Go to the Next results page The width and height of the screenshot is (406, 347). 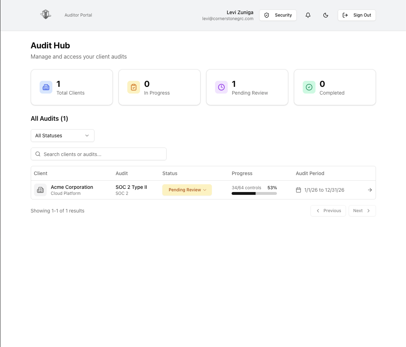tap(362, 211)
